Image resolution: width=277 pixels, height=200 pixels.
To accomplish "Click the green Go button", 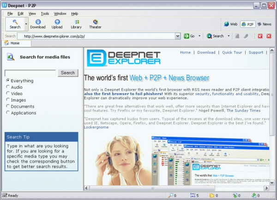I will (190, 36).
